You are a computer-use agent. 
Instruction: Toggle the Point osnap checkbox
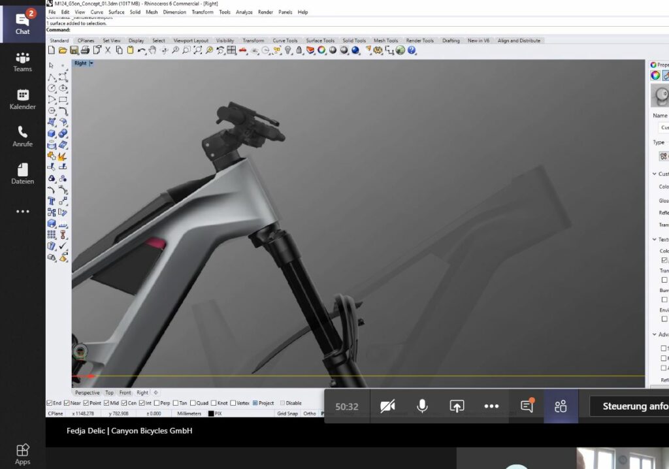[86, 403]
